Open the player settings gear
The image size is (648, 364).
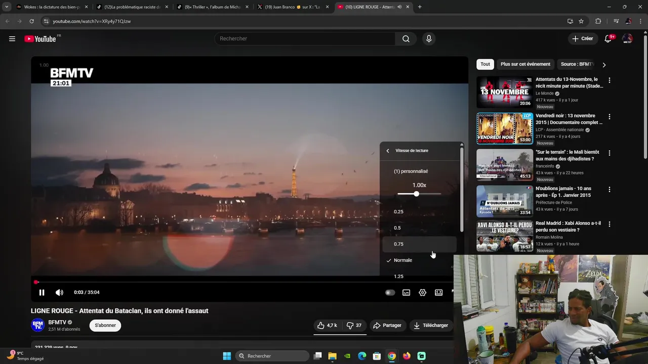click(x=422, y=292)
